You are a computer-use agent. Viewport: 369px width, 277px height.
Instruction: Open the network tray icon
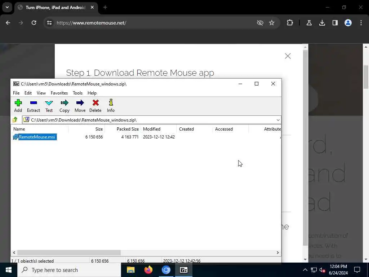coord(314,270)
